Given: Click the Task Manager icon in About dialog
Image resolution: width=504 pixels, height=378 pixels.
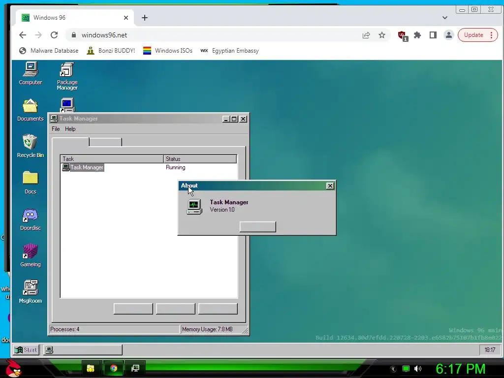Looking at the screenshot, I should (194, 206).
